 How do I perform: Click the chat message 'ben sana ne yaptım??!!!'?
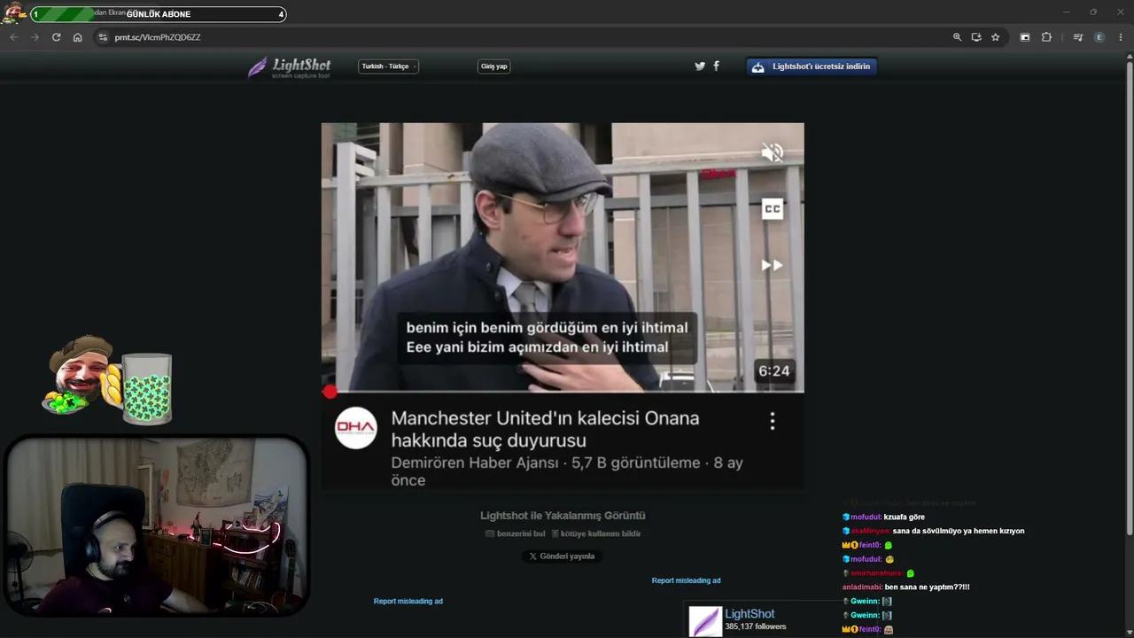point(927,587)
